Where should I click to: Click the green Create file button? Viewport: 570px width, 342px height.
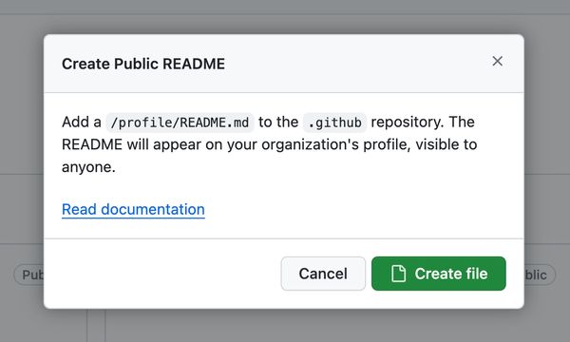438,274
